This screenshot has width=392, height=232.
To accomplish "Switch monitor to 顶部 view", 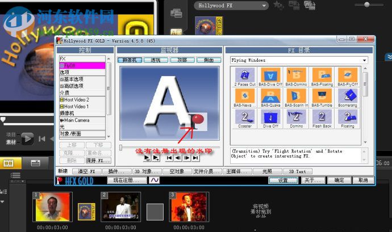I will pos(182,60).
